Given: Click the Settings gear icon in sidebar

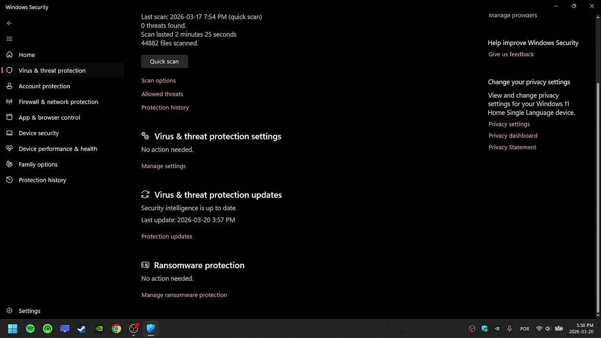Looking at the screenshot, I should point(9,311).
